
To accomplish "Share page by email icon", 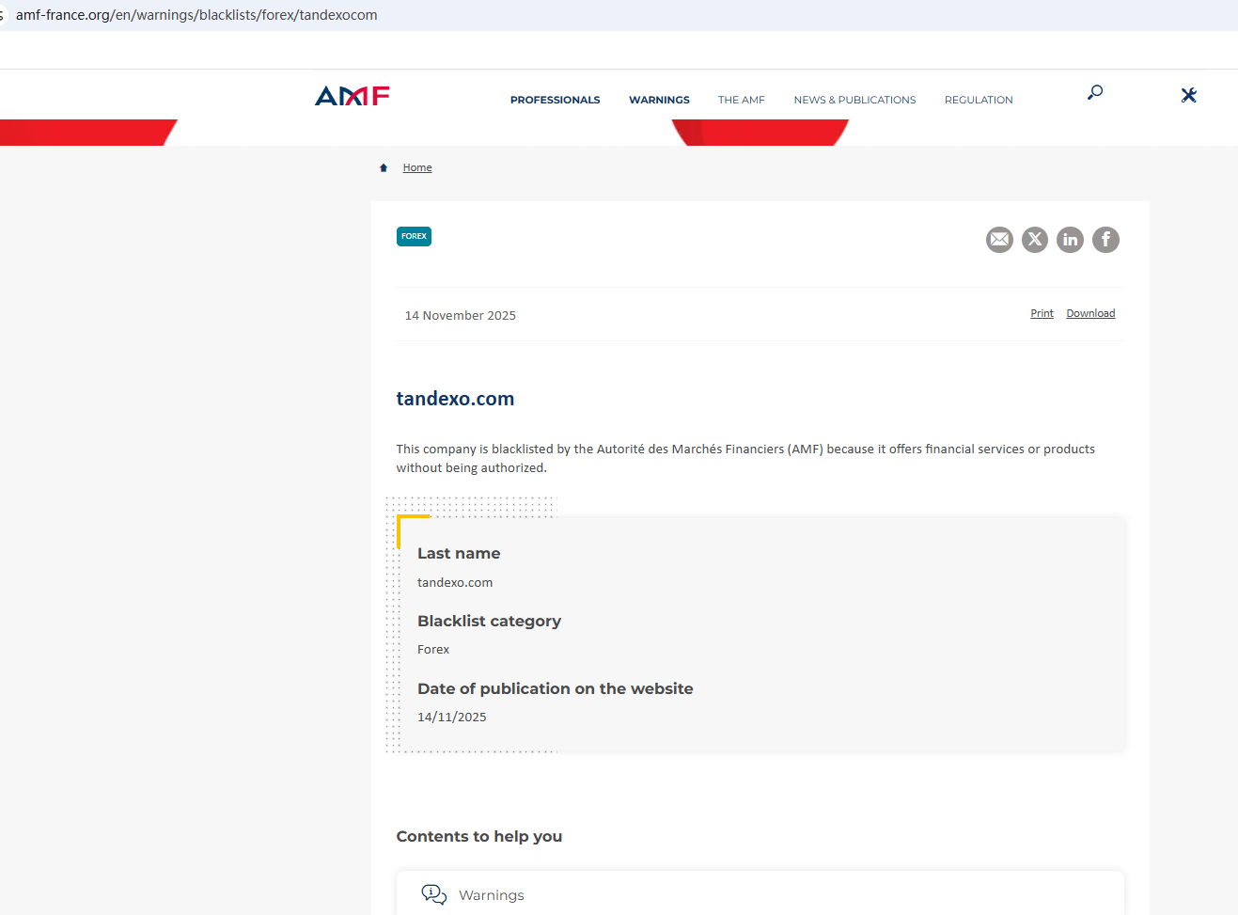I will tap(999, 240).
